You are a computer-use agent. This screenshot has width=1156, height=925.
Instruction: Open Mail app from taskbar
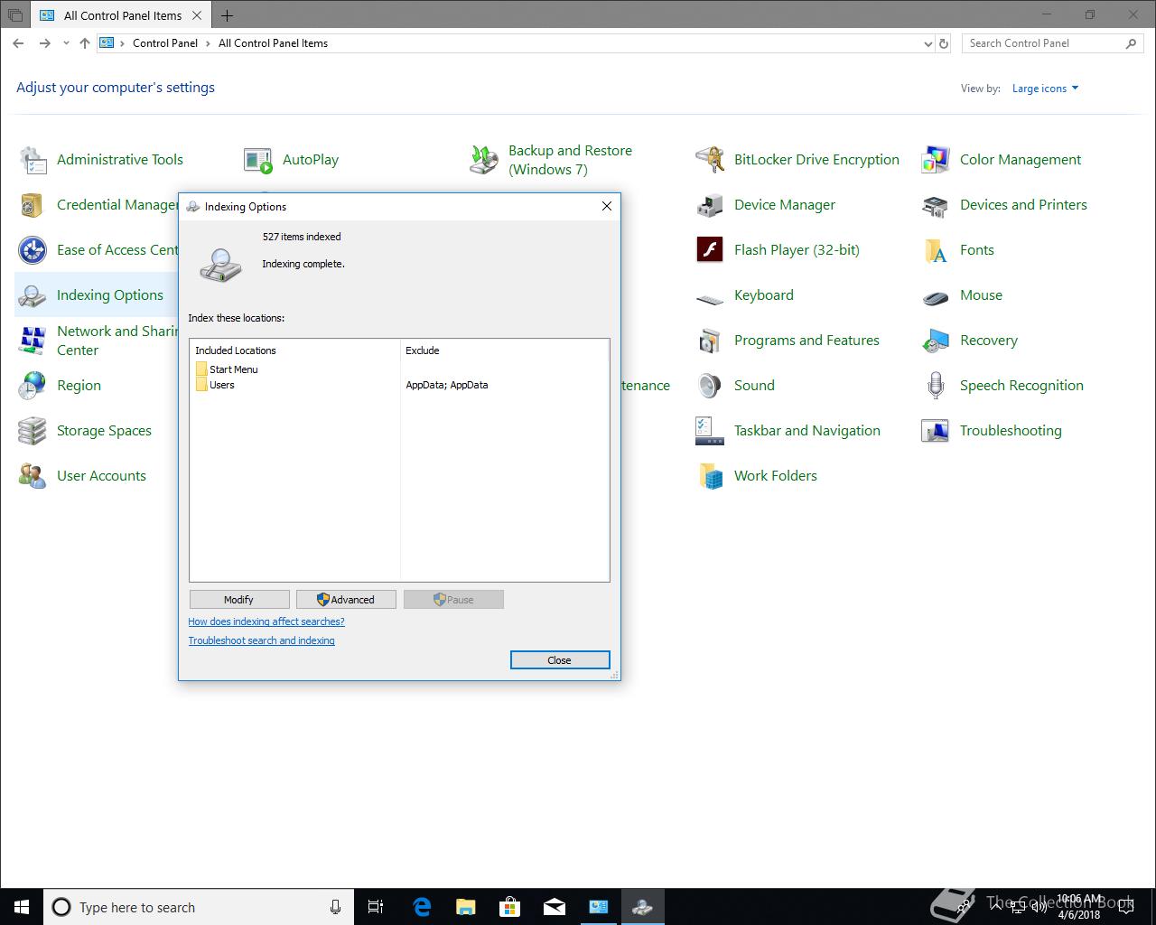[x=554, y=907]
